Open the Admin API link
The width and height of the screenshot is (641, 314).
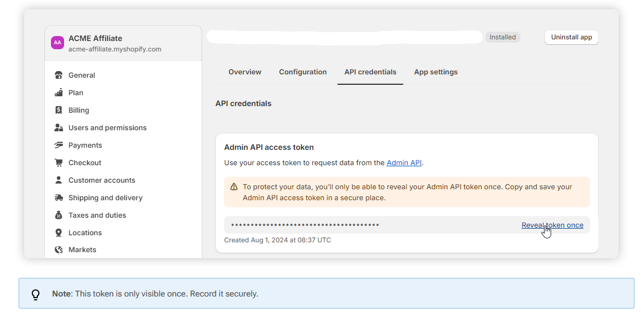pos(404,163)
